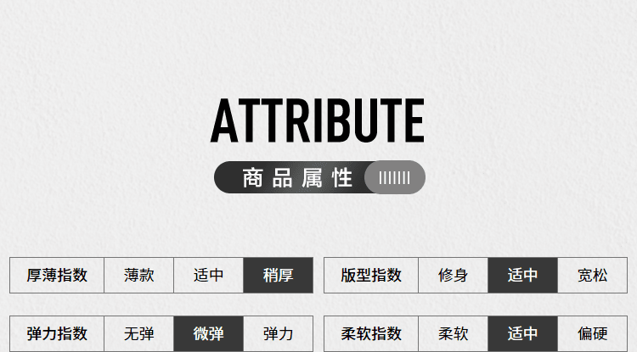
Task: Click the 柔软指数 label cell
Action: (371, 333)
